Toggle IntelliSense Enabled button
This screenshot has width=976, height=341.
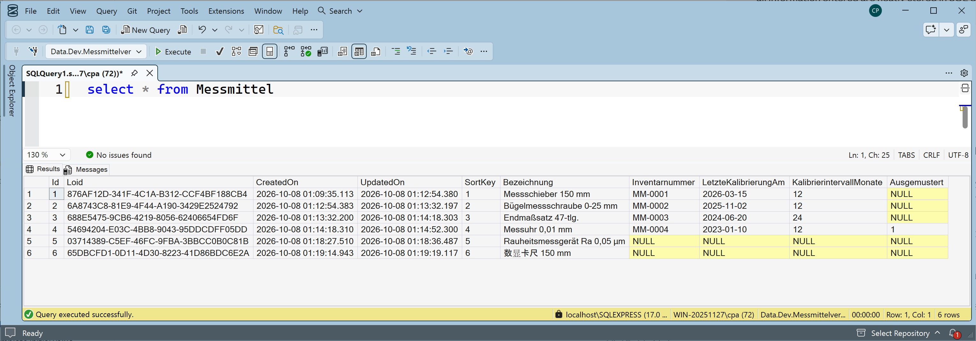pyautogui.click(x=269, y=52)
